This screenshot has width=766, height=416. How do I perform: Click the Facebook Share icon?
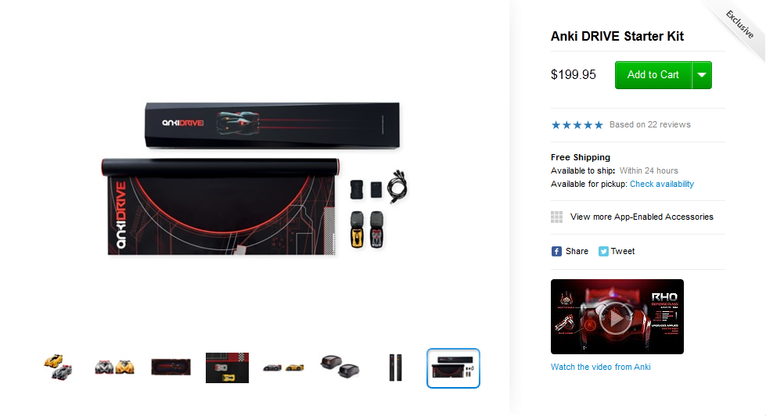(556, 252)
